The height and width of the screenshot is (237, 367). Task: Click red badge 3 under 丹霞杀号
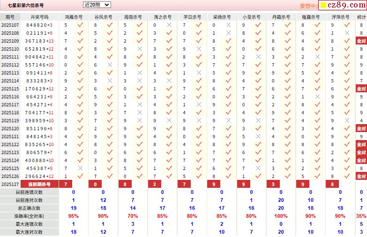[x=273, y=184]
